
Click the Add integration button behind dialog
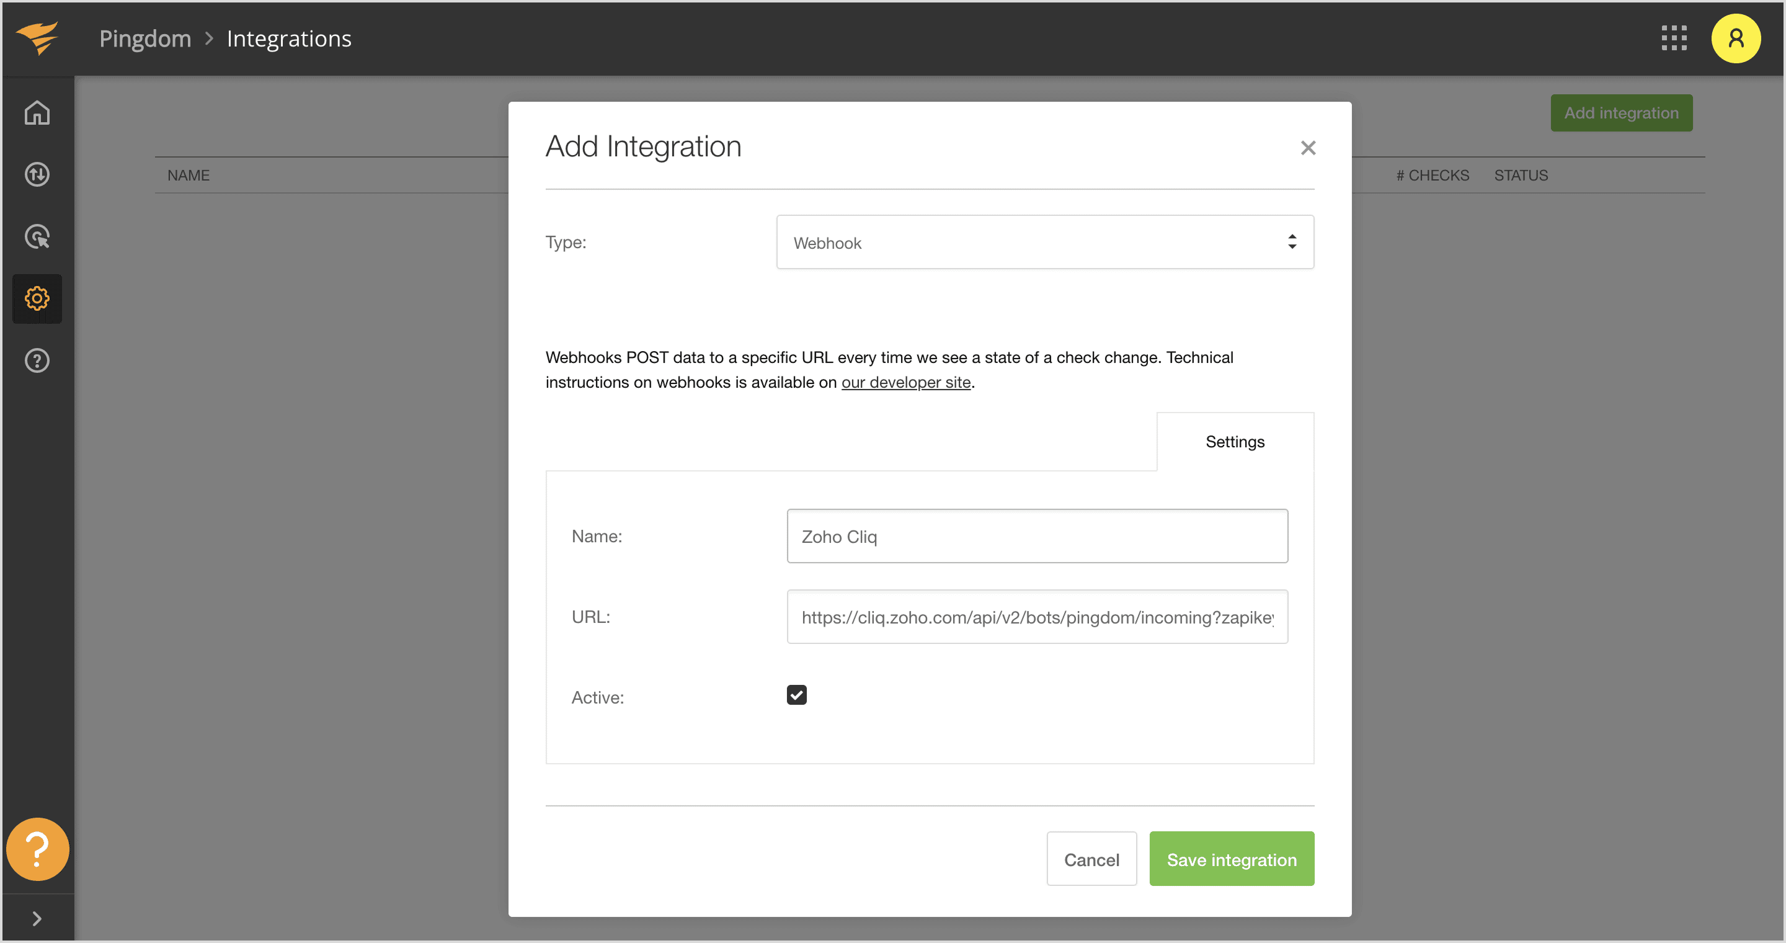1621,113
